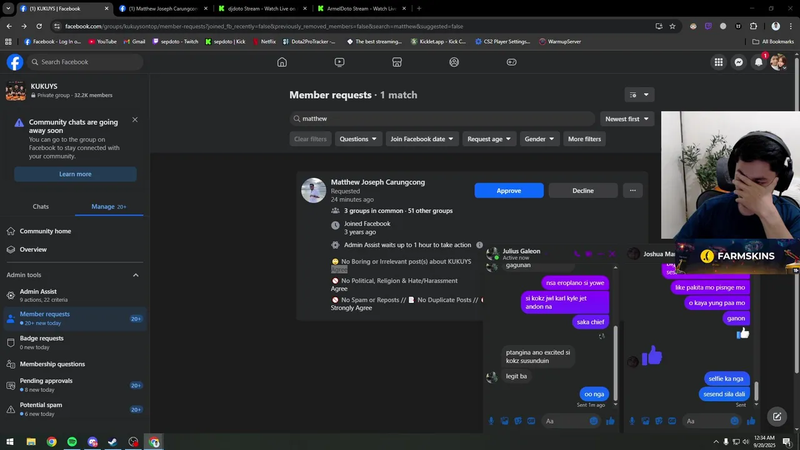Click the More filters button
800x450 pixels.
point(584,139)
